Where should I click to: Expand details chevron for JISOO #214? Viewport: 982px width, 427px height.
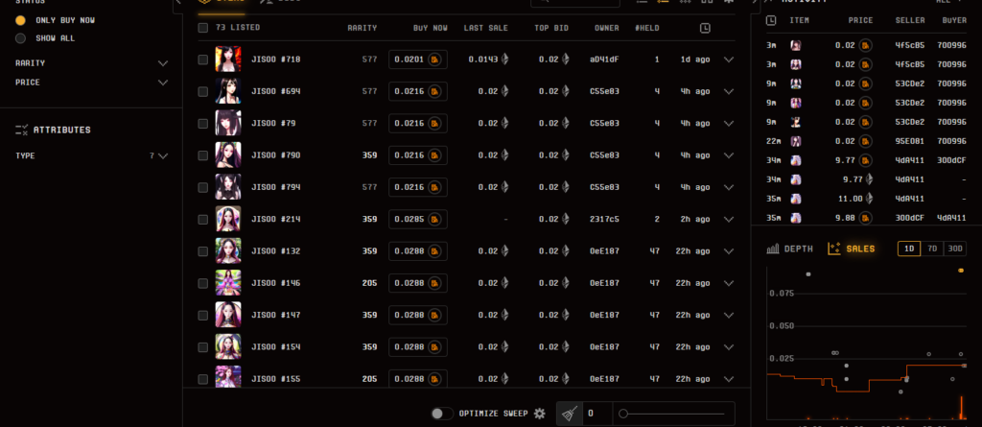[729, 220]
